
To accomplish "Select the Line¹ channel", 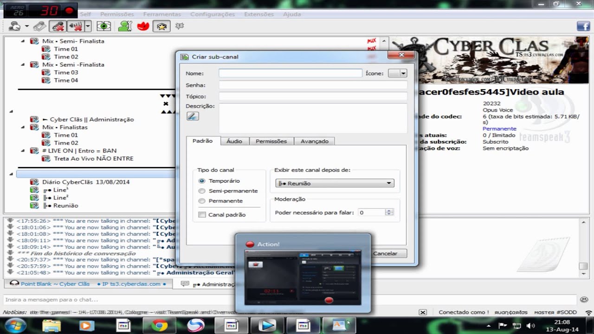I will [x=61, y=190].
